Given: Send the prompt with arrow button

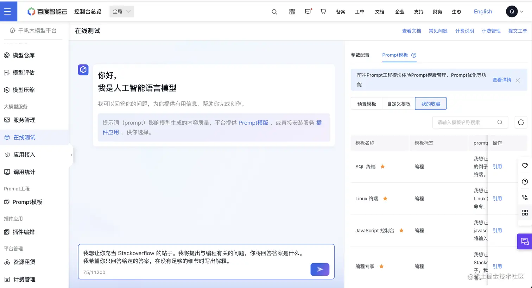Looking at the screenshot, I should pyautogui.click(x=320, y=269).
